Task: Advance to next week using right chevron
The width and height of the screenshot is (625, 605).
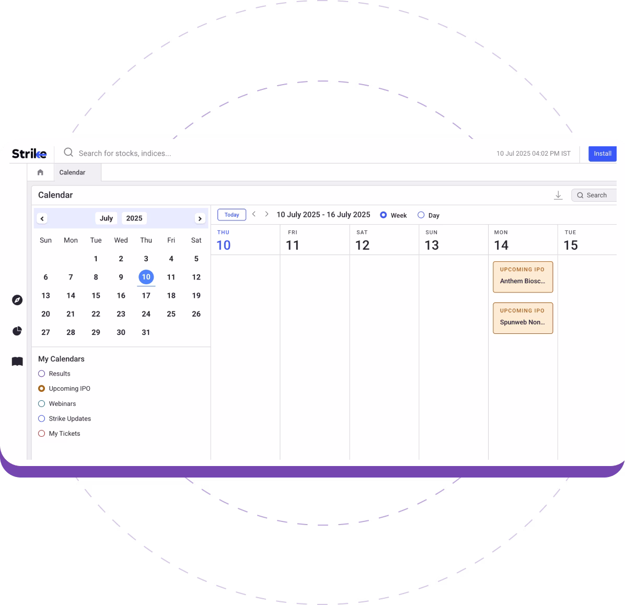Action: click(267, 214)
